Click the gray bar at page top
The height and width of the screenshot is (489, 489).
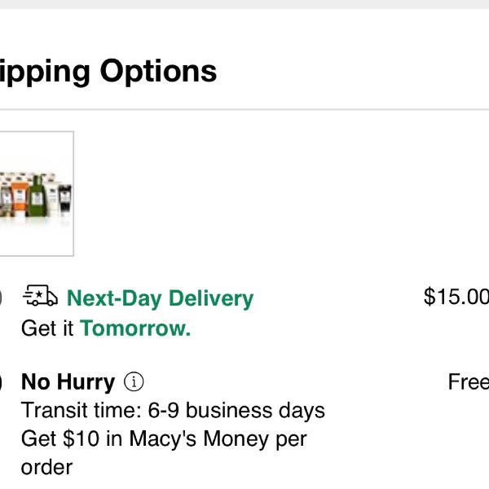(244, 4)
